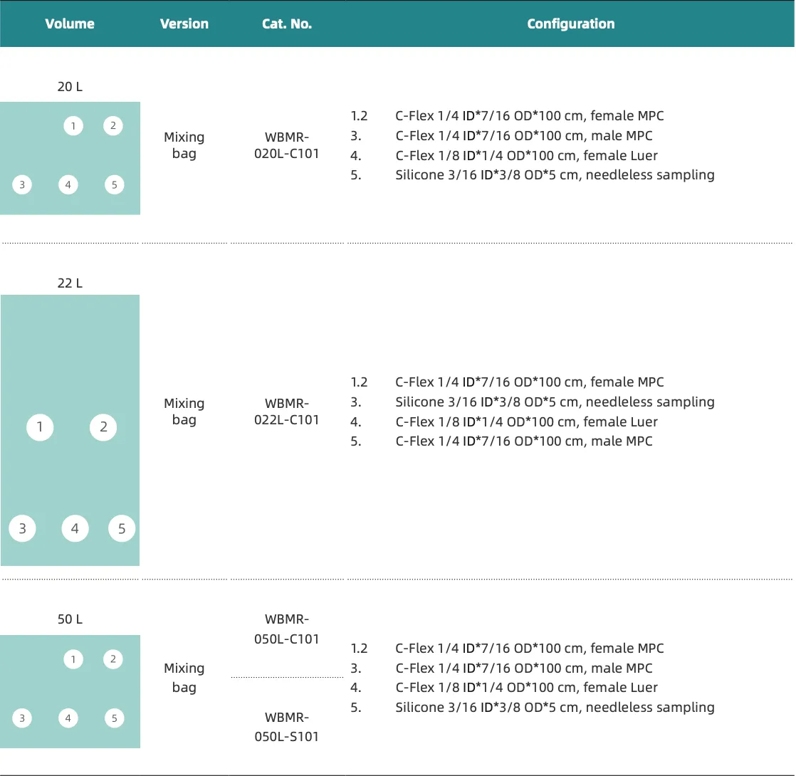Click the male MPC line in the 20 L row
Viewport: 796px width, 776px height.
coord(524,135)
